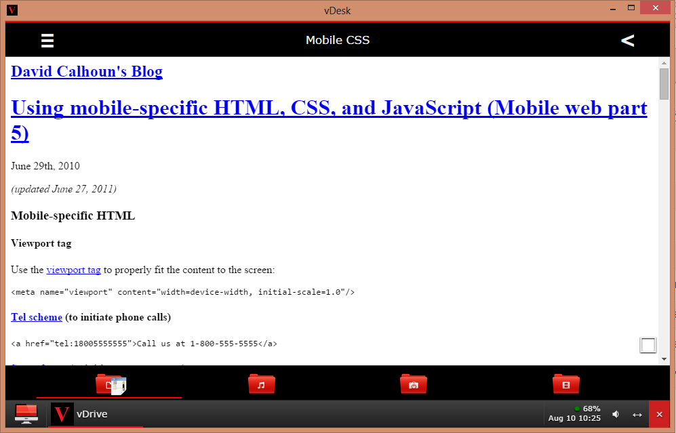Click the Tel scheme link
Viewport: 676px width, 433px height.
pyautogui.click(x=37, y=317)
